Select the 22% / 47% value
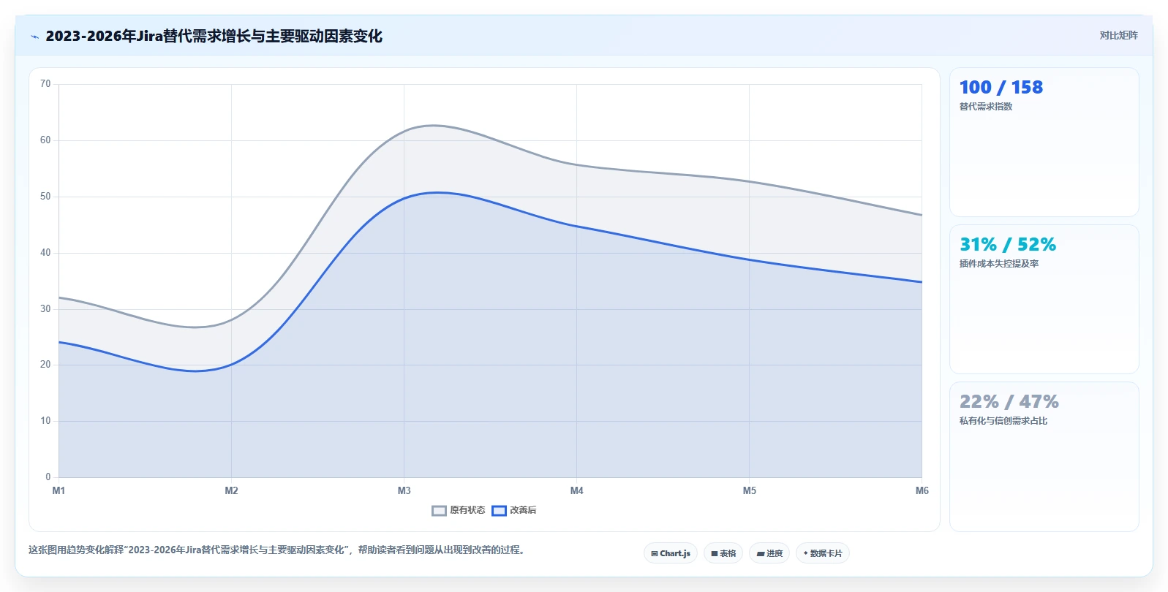1168x592 pixels. coord(1009,401)
